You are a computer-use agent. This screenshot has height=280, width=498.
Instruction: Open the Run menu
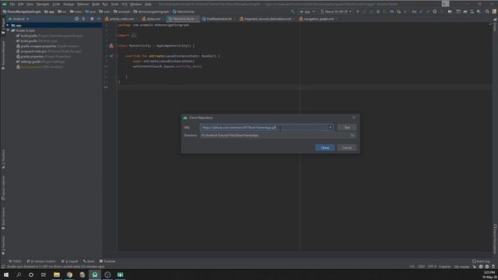click(105, 4)
